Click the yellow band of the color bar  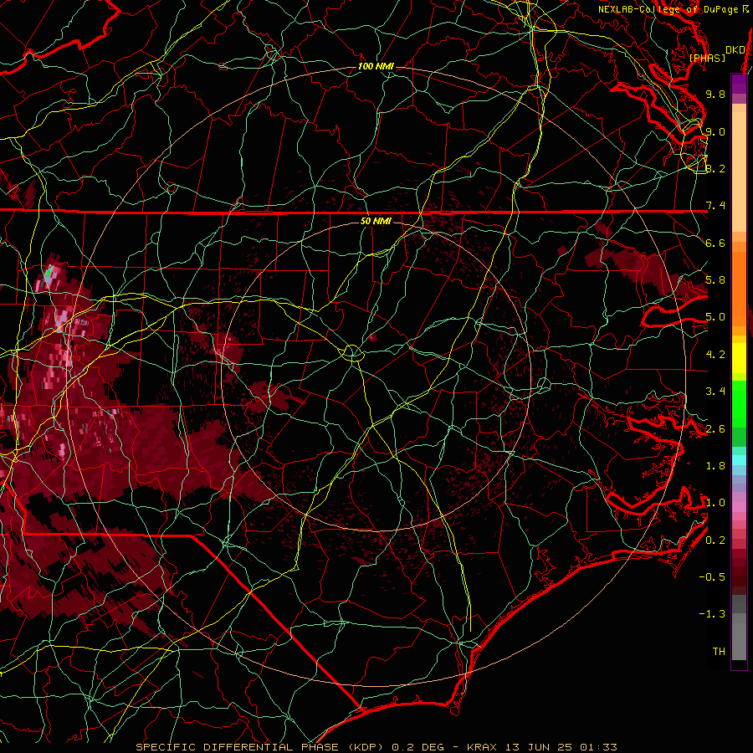click(739, 358)
